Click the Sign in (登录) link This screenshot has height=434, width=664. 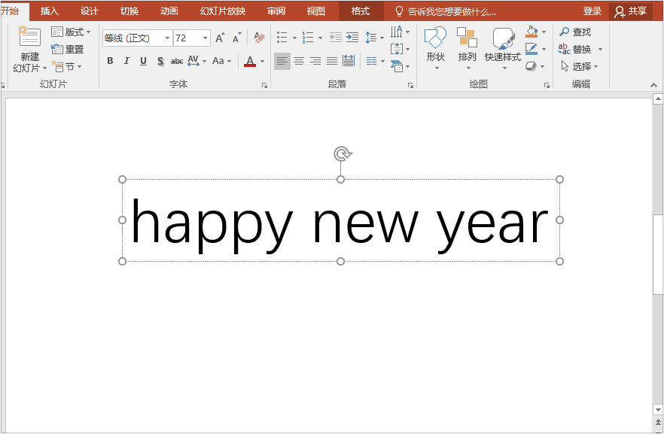click(x=592, y=11)
